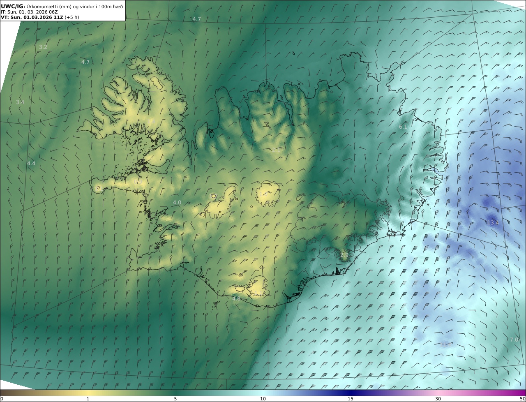Click the 7.0 value label on the map
Viewport: 526px width, 402px height.
click(514, 340)
